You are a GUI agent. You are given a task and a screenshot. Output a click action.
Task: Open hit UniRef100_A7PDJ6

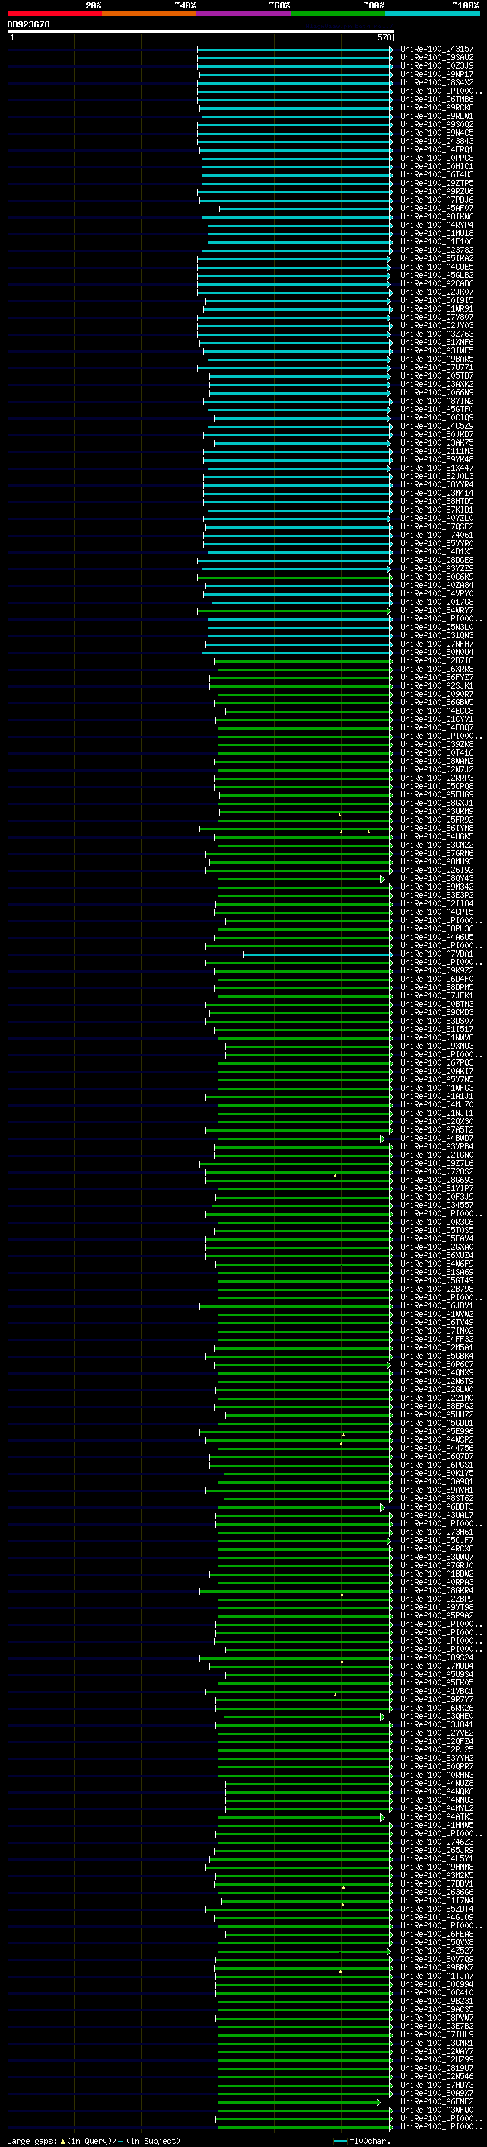click(x=437, y=201)
